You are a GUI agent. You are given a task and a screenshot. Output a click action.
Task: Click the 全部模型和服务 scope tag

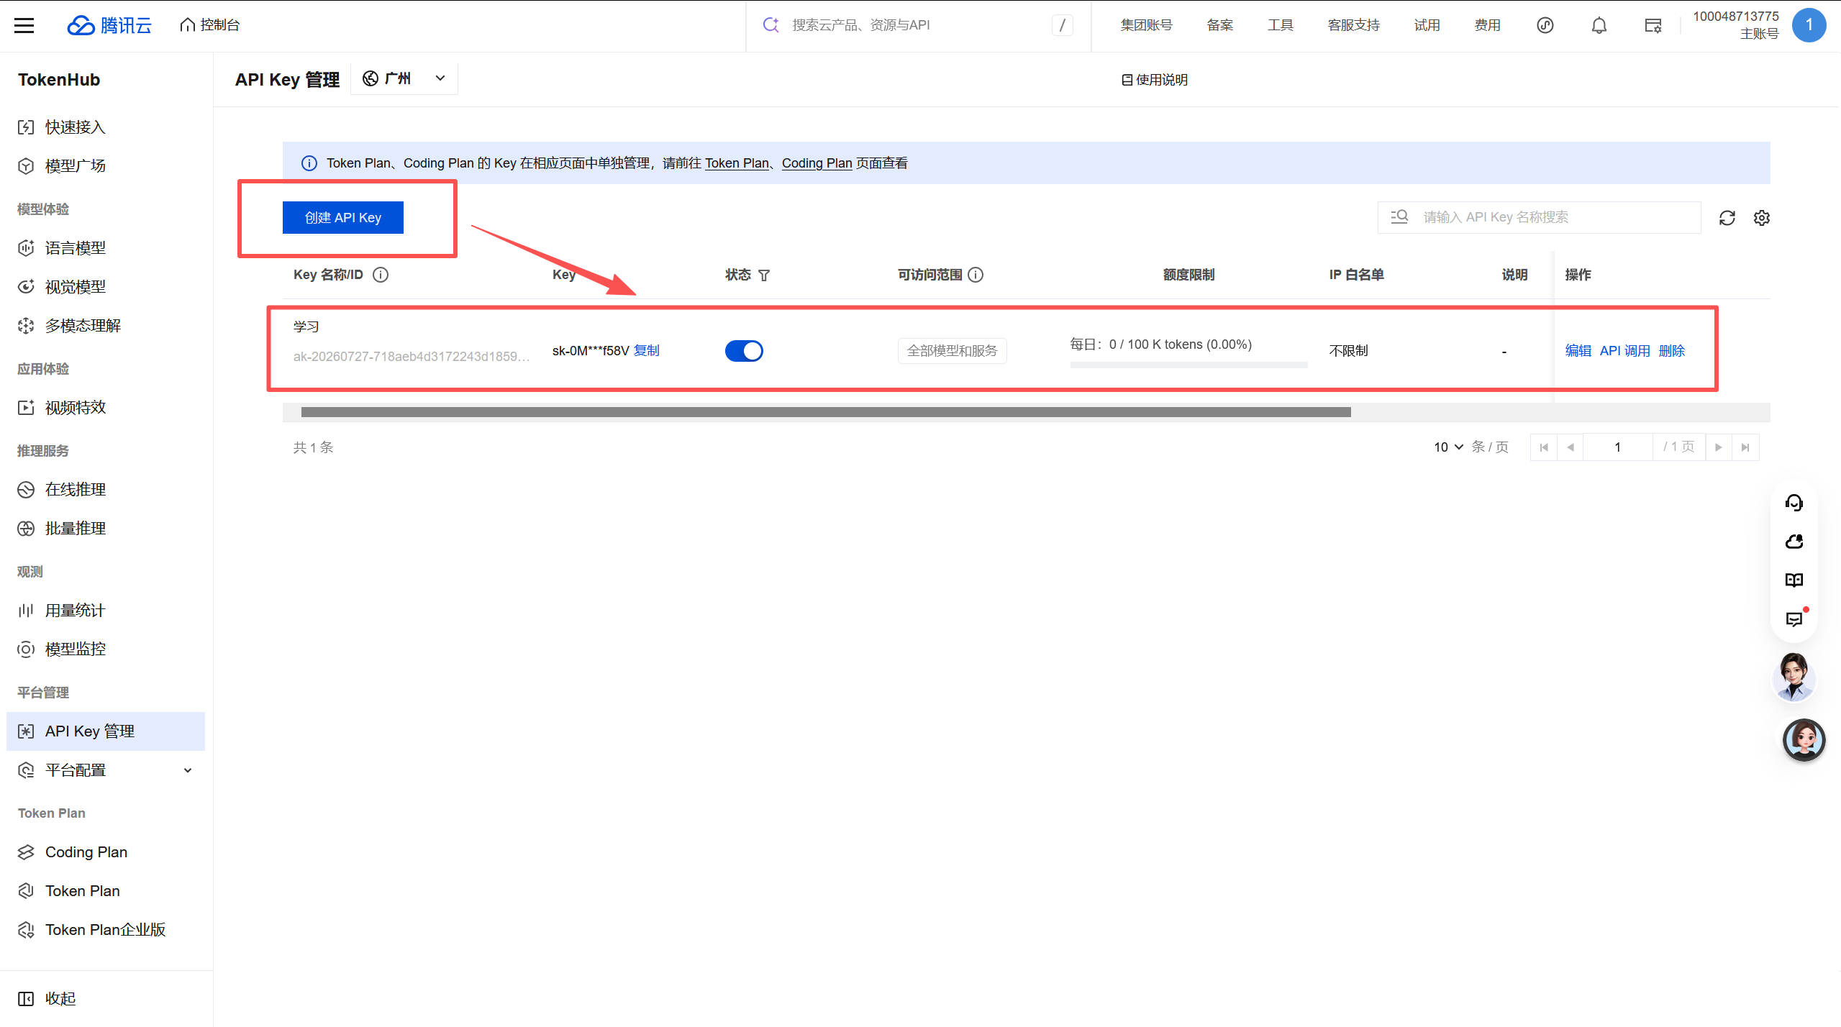953,351
